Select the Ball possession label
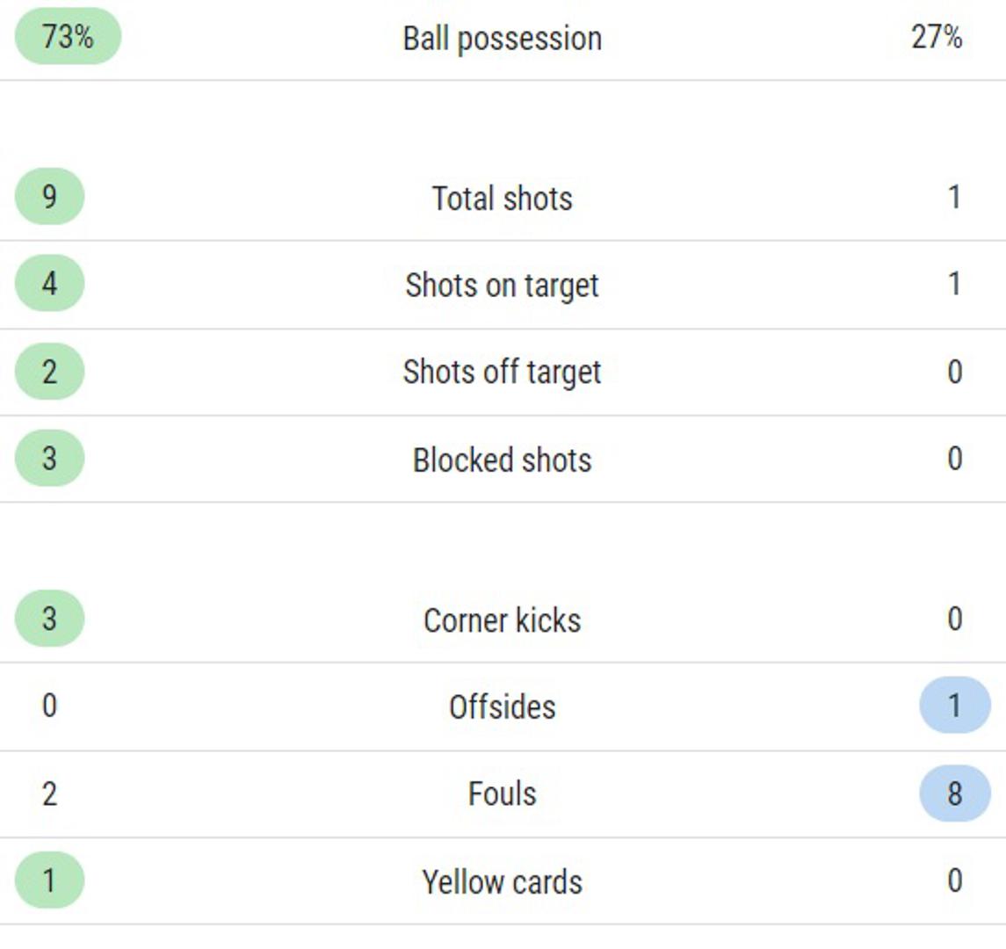The height and width of the screenshot is (949, 1006). pos(502,39)
